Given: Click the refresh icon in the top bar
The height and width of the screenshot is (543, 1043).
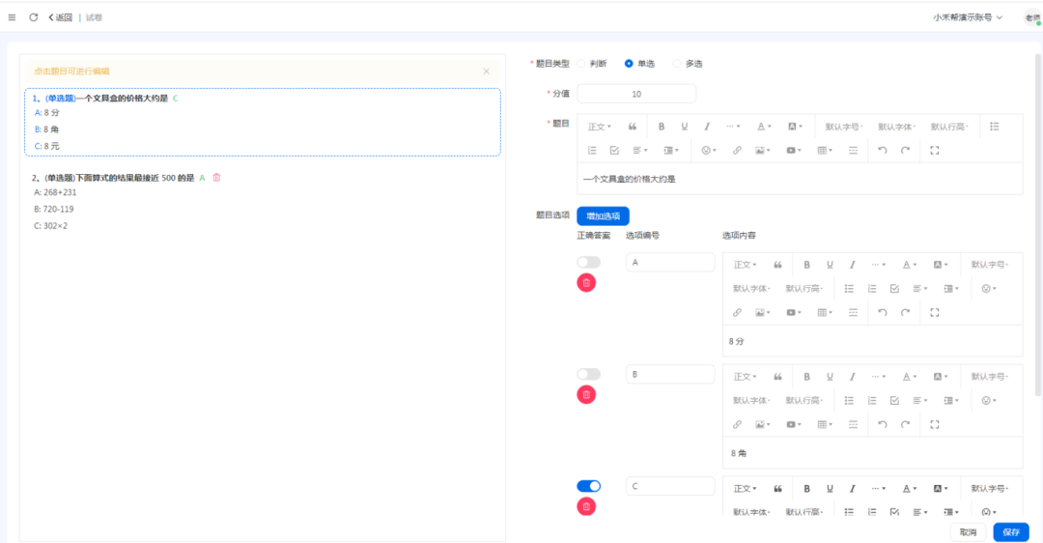Looking at the screenshot, I should 34,17.
